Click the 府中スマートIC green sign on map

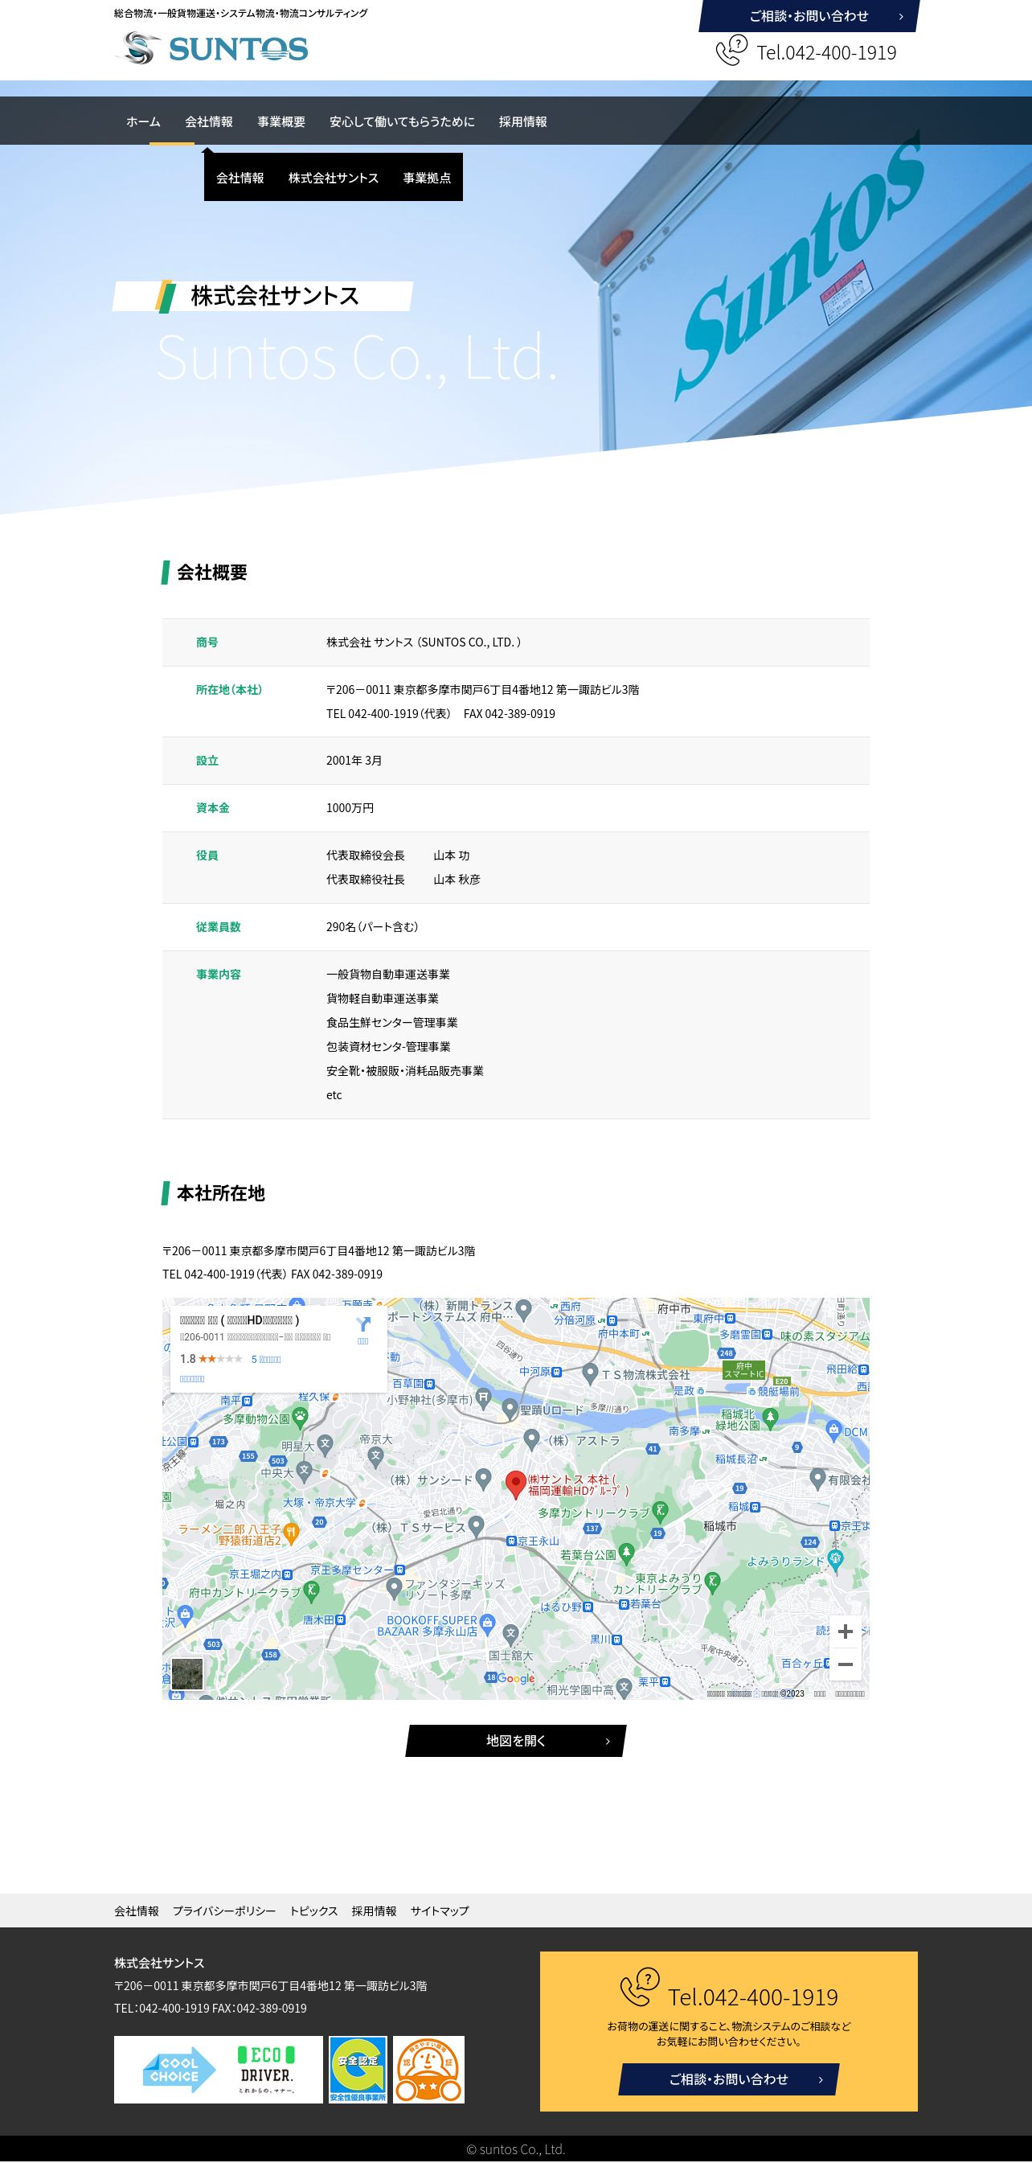click(x=744, y=1369)
